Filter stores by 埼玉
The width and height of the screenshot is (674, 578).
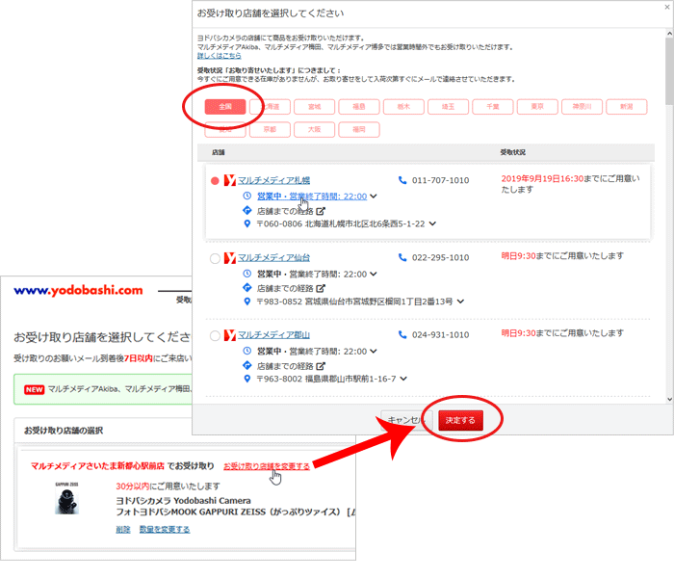coord(449,107)
